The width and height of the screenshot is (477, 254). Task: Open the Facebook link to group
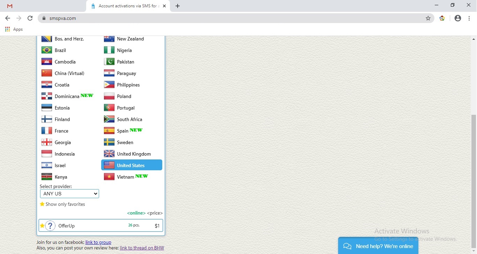(98, 242)
